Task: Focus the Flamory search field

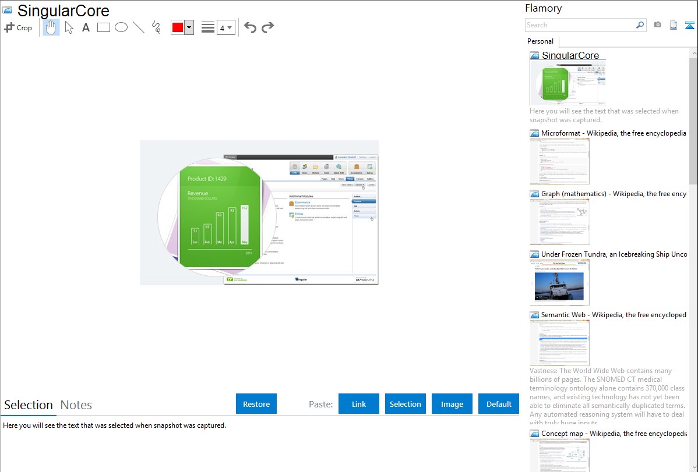Action: [580, 25]
